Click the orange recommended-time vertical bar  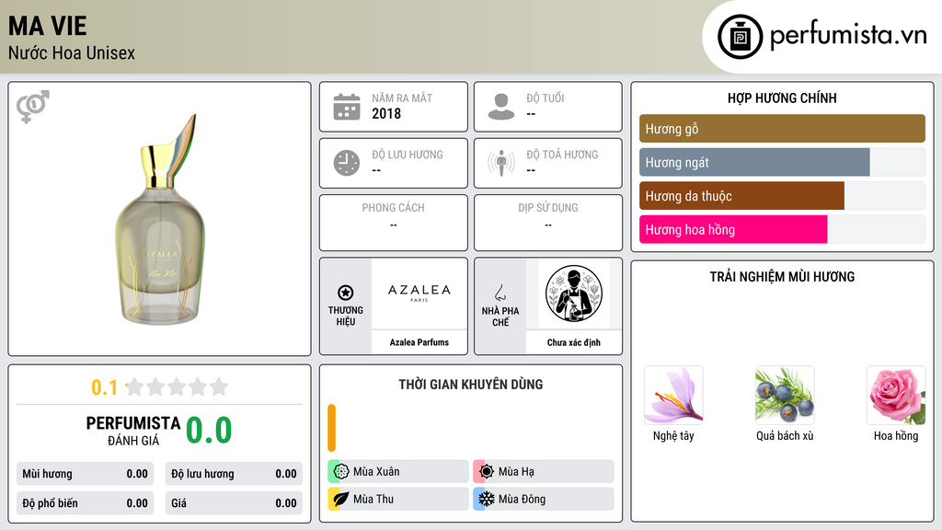click(331, 428)
